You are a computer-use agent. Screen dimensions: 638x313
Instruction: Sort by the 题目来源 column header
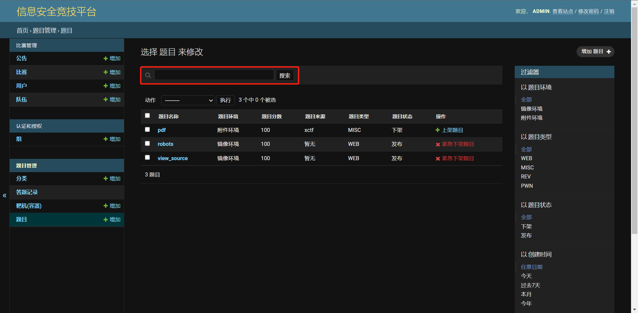(315, 116)
